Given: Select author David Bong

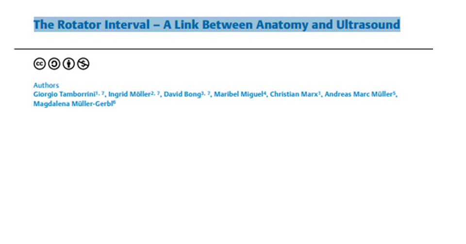Looking at the screenshot, I should 183,94.
